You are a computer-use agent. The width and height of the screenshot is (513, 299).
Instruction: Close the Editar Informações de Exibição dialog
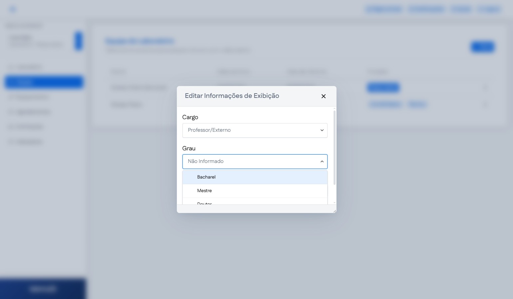pos(323,96)
